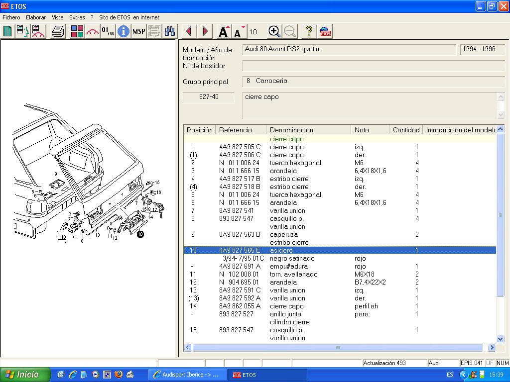Go to previous page with left arrow
Viewport: 510px width, 382px height.
(x=189, y=31)
